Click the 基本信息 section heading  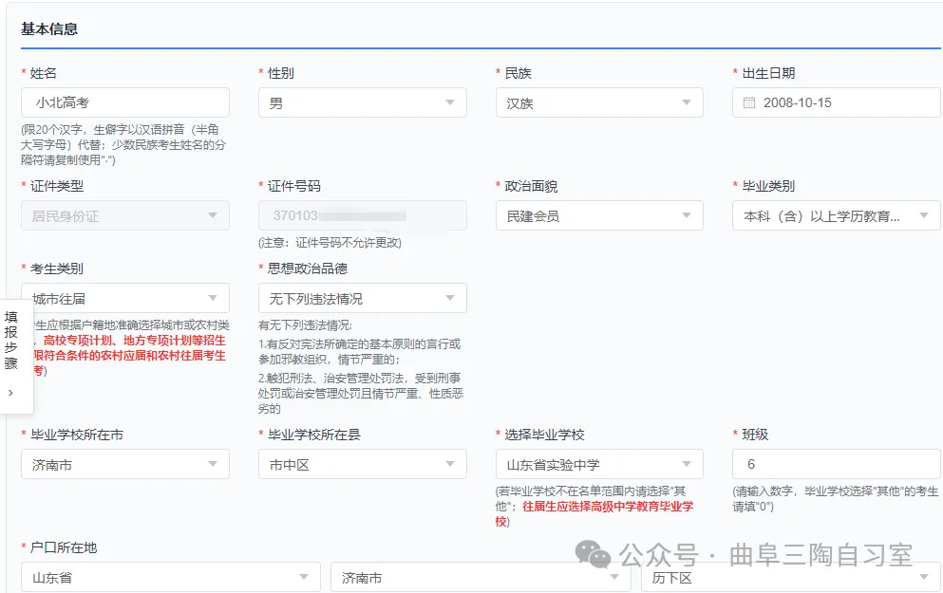point(49,28)
